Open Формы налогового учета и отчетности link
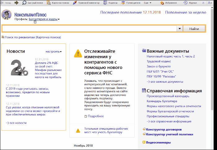 [x=174, y=106]
